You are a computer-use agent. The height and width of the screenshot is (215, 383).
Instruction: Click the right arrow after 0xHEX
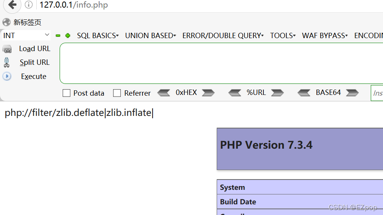pos(208,93)
